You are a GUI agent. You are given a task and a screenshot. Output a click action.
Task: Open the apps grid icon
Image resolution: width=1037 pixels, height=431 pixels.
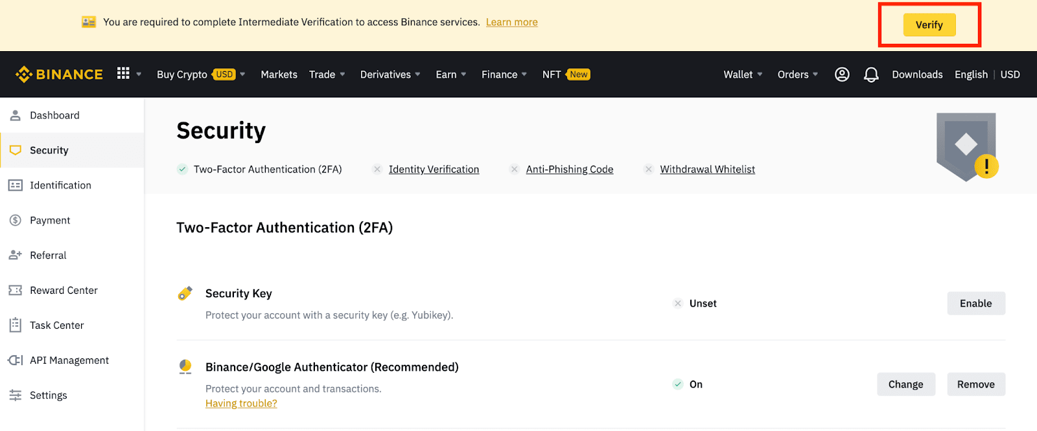[x=123, y=73]
